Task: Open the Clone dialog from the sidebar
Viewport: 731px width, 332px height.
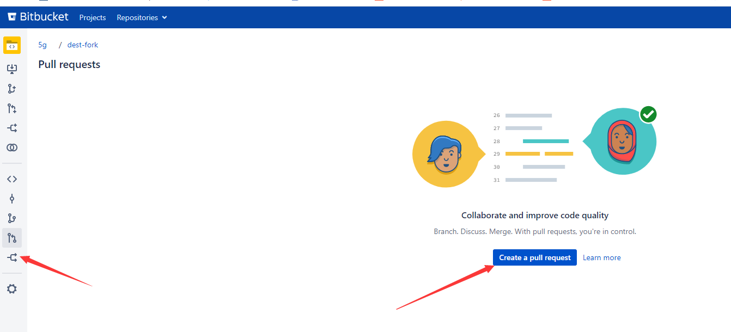Action: [x=12, y=68]
